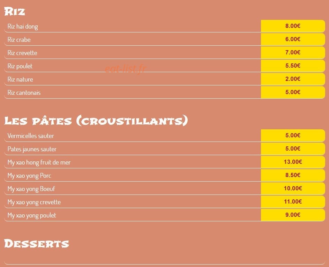Select the Riz crabe row
The image size is (329, 267).
pos(165,39)
